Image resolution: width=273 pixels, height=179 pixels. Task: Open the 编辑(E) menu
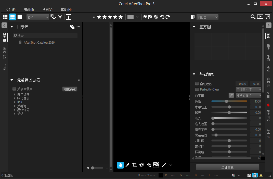click(x=29, y=10)
